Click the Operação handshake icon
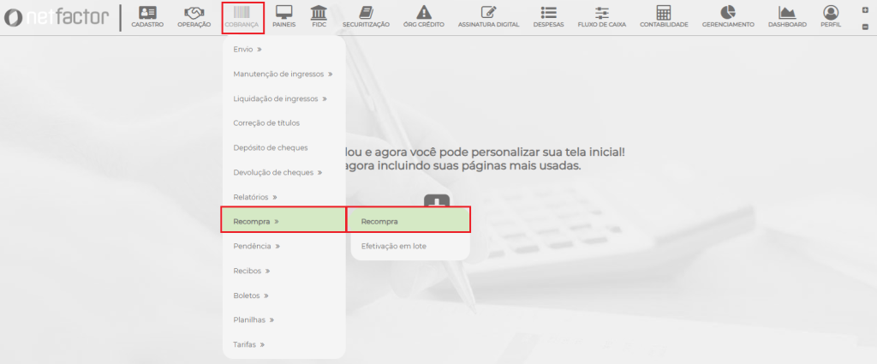877x364 pixels. 194,12
